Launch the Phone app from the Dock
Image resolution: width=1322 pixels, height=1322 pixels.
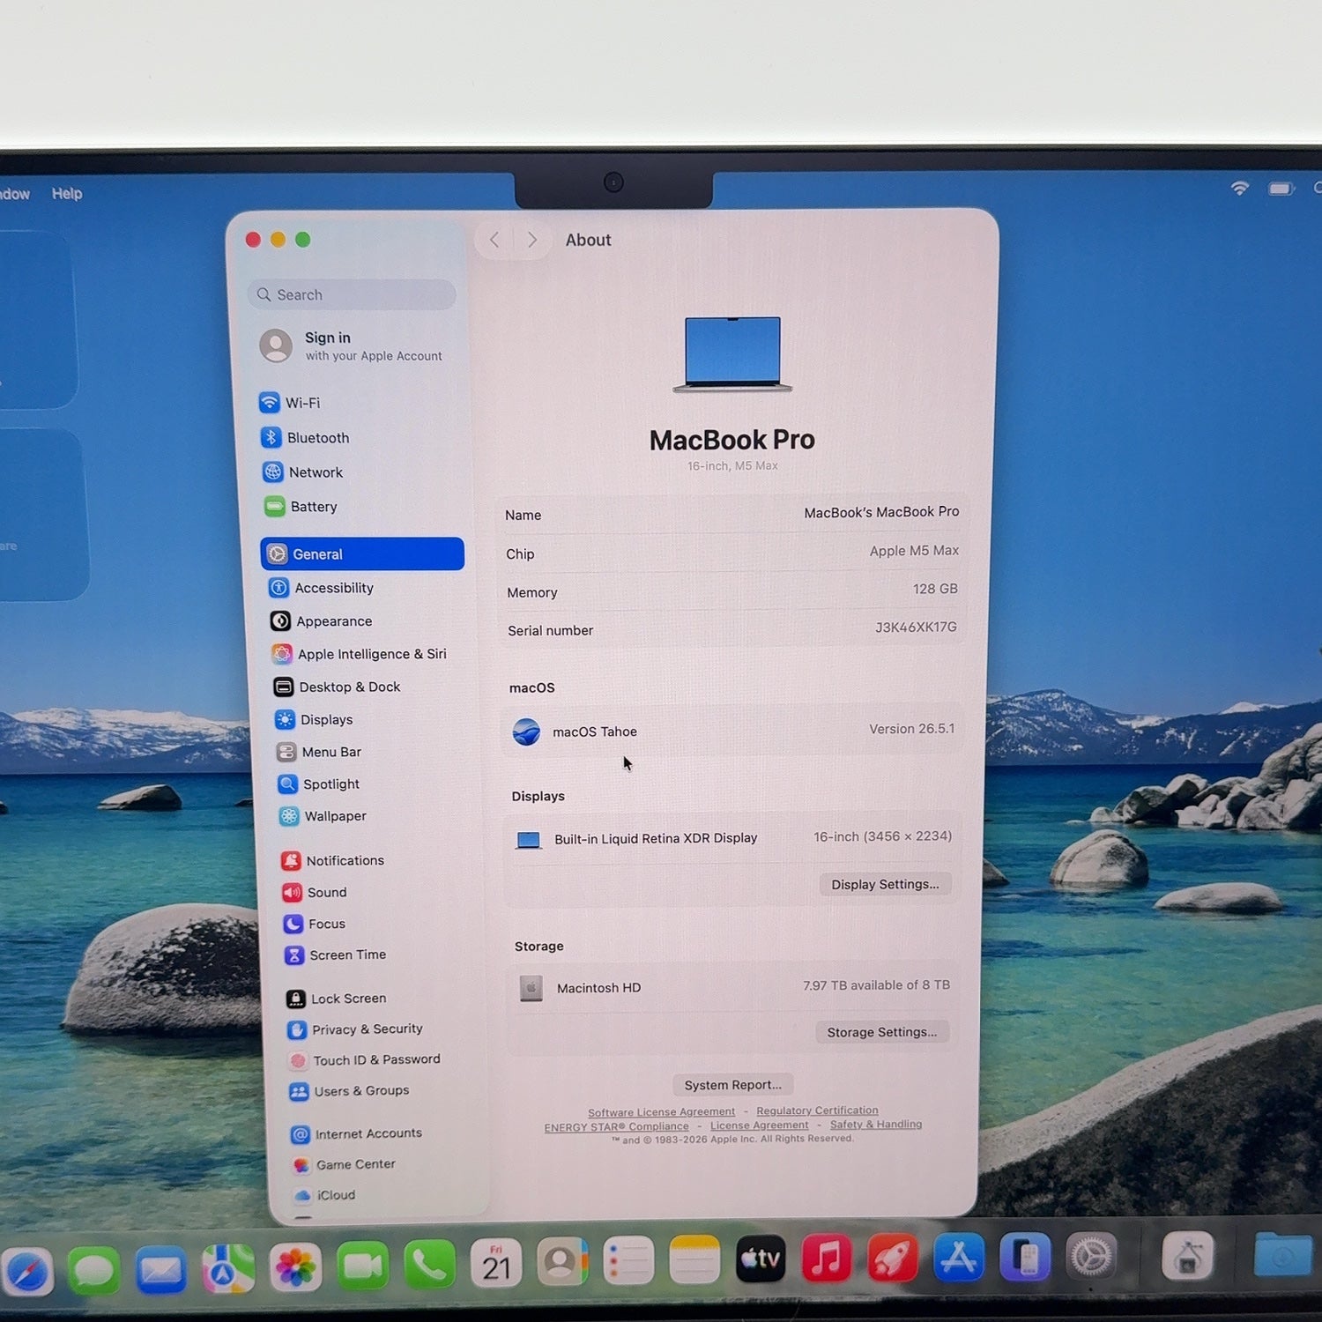[429, 1265]
